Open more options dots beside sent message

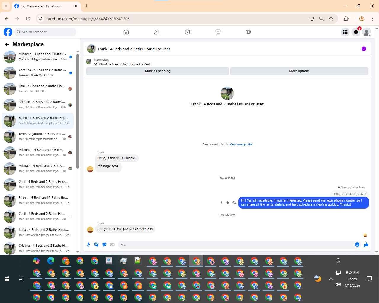click(221, 203)
